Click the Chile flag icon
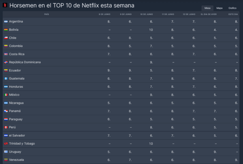 6,38
